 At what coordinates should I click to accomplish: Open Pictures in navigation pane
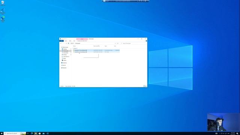click(x=65, y=55)
